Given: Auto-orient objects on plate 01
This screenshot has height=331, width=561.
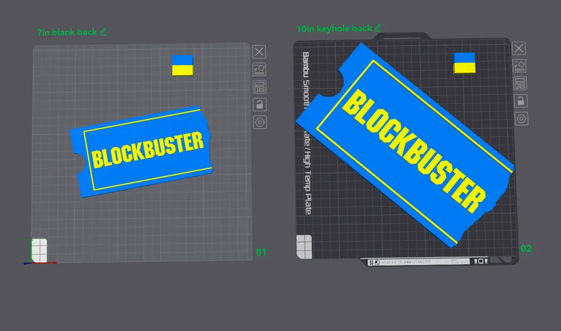Looking at the screenshot, I should point(259,69).
